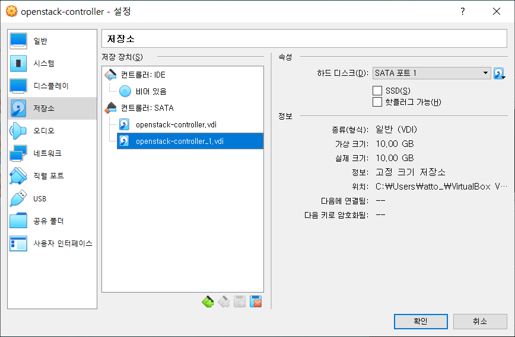Click the remove controller icon
The width and height of the screenshot is (515, 337).
coord(224,301)
